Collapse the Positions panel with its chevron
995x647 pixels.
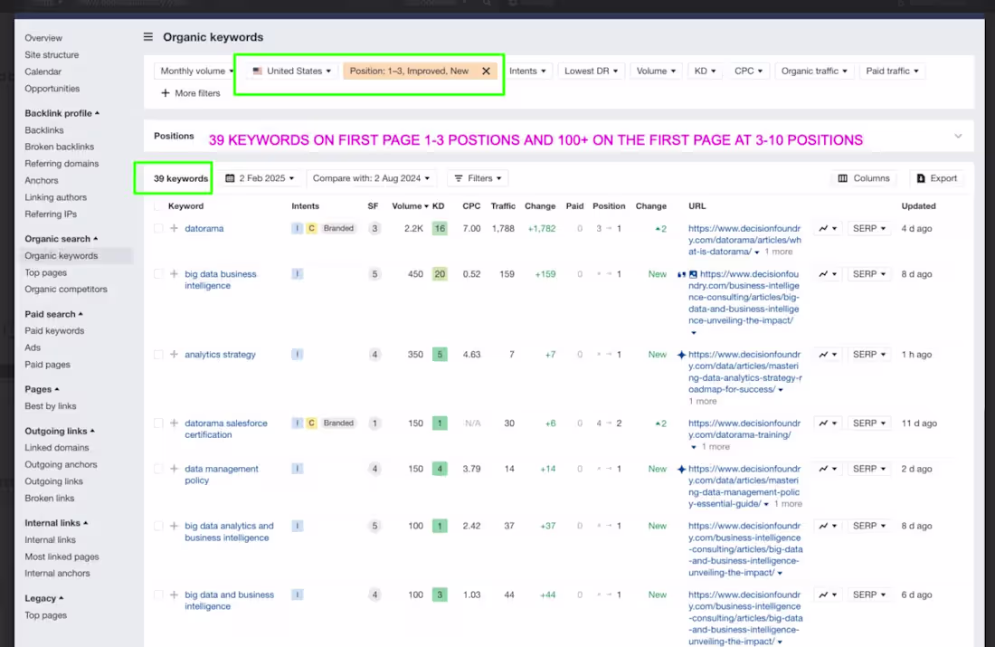pos(957,136)
